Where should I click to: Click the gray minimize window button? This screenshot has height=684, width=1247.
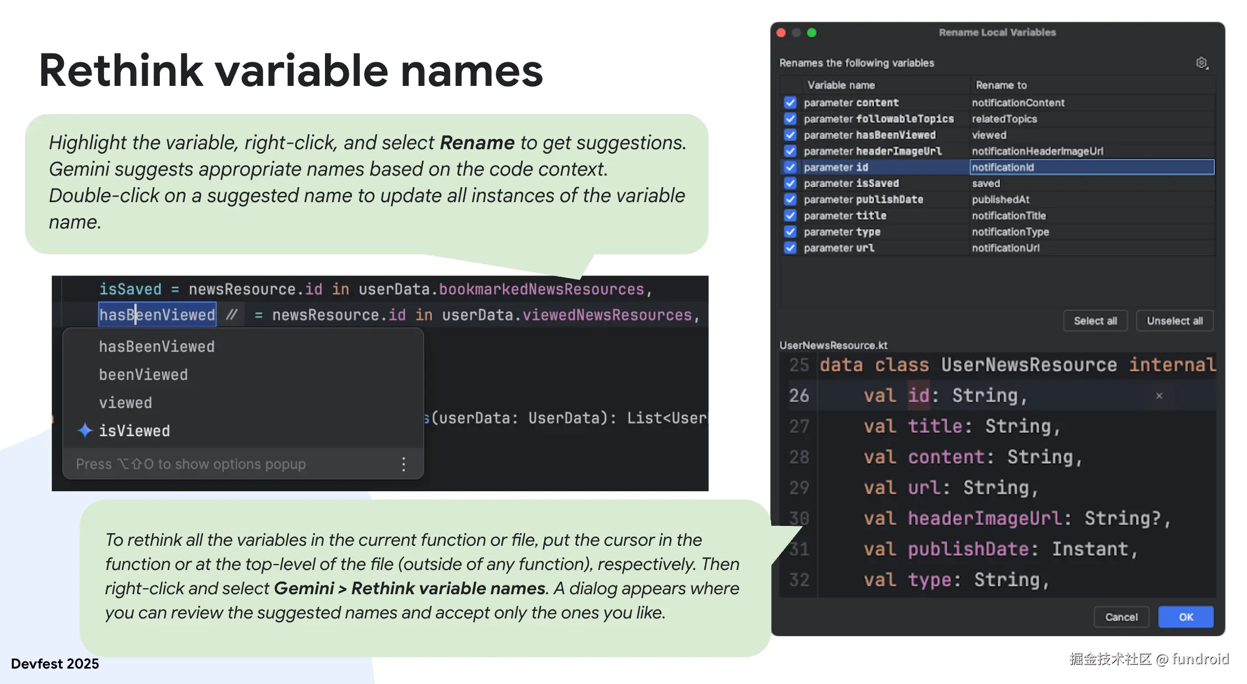[796, 32]
